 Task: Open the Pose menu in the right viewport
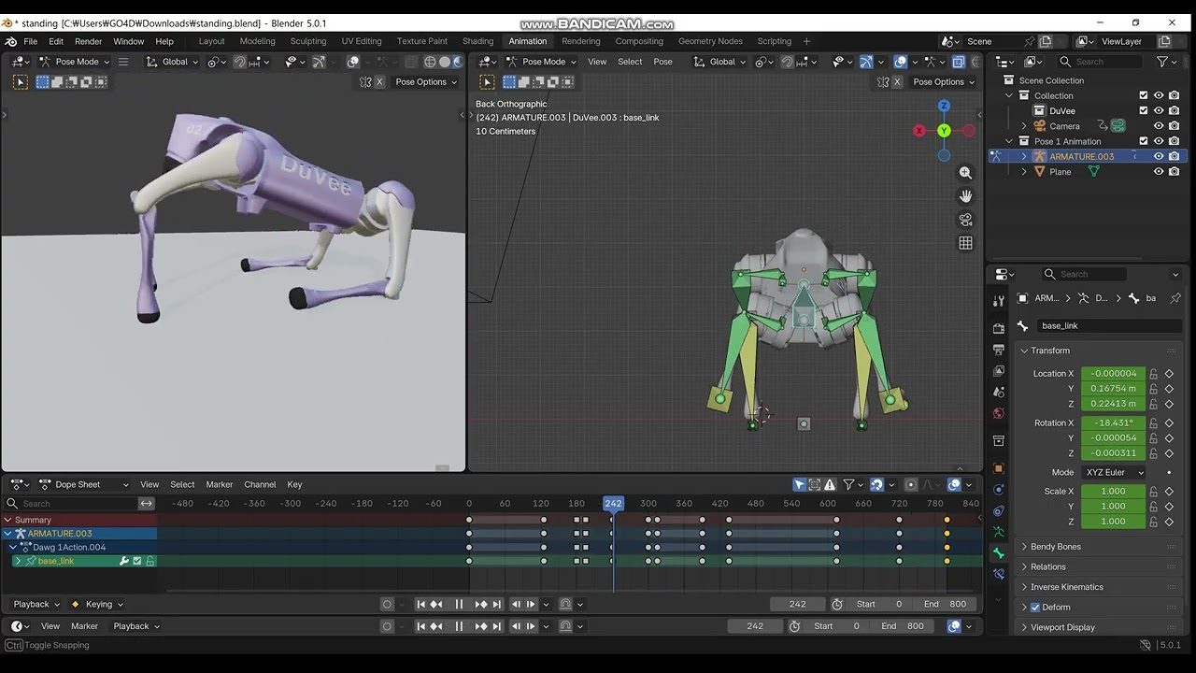[x=662, y=62]
